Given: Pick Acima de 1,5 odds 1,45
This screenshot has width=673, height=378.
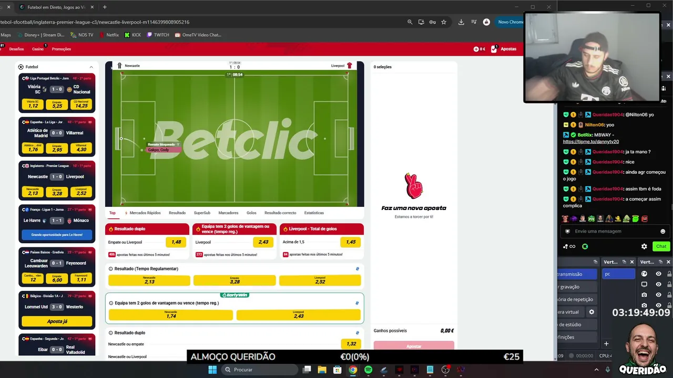Looking at the screenshot, I should tap(351, 242).
